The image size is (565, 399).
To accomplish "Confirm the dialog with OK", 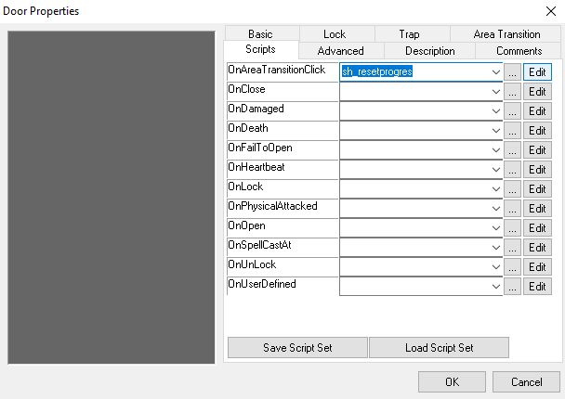I will [x=452, y=381].
